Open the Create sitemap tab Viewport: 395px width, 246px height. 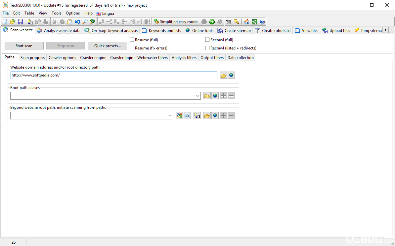tap(234, 31)
